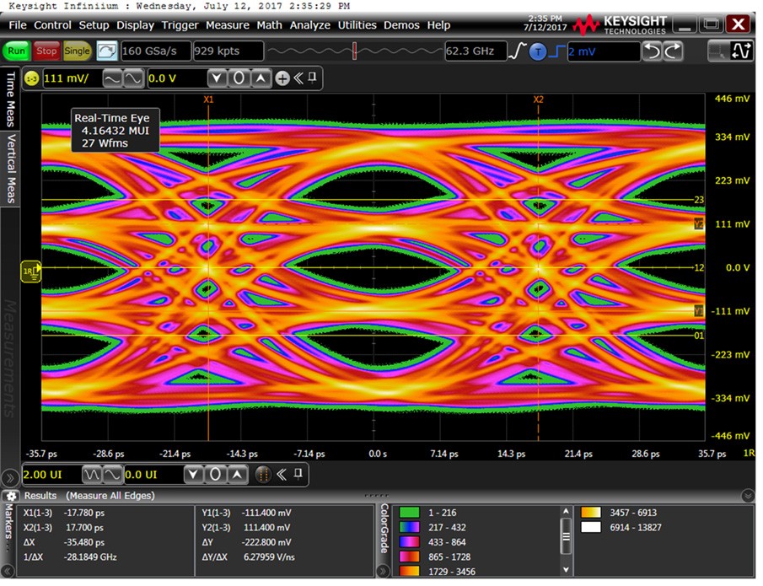Expand the left sidebar with double-arrow button

coord(10,479)
